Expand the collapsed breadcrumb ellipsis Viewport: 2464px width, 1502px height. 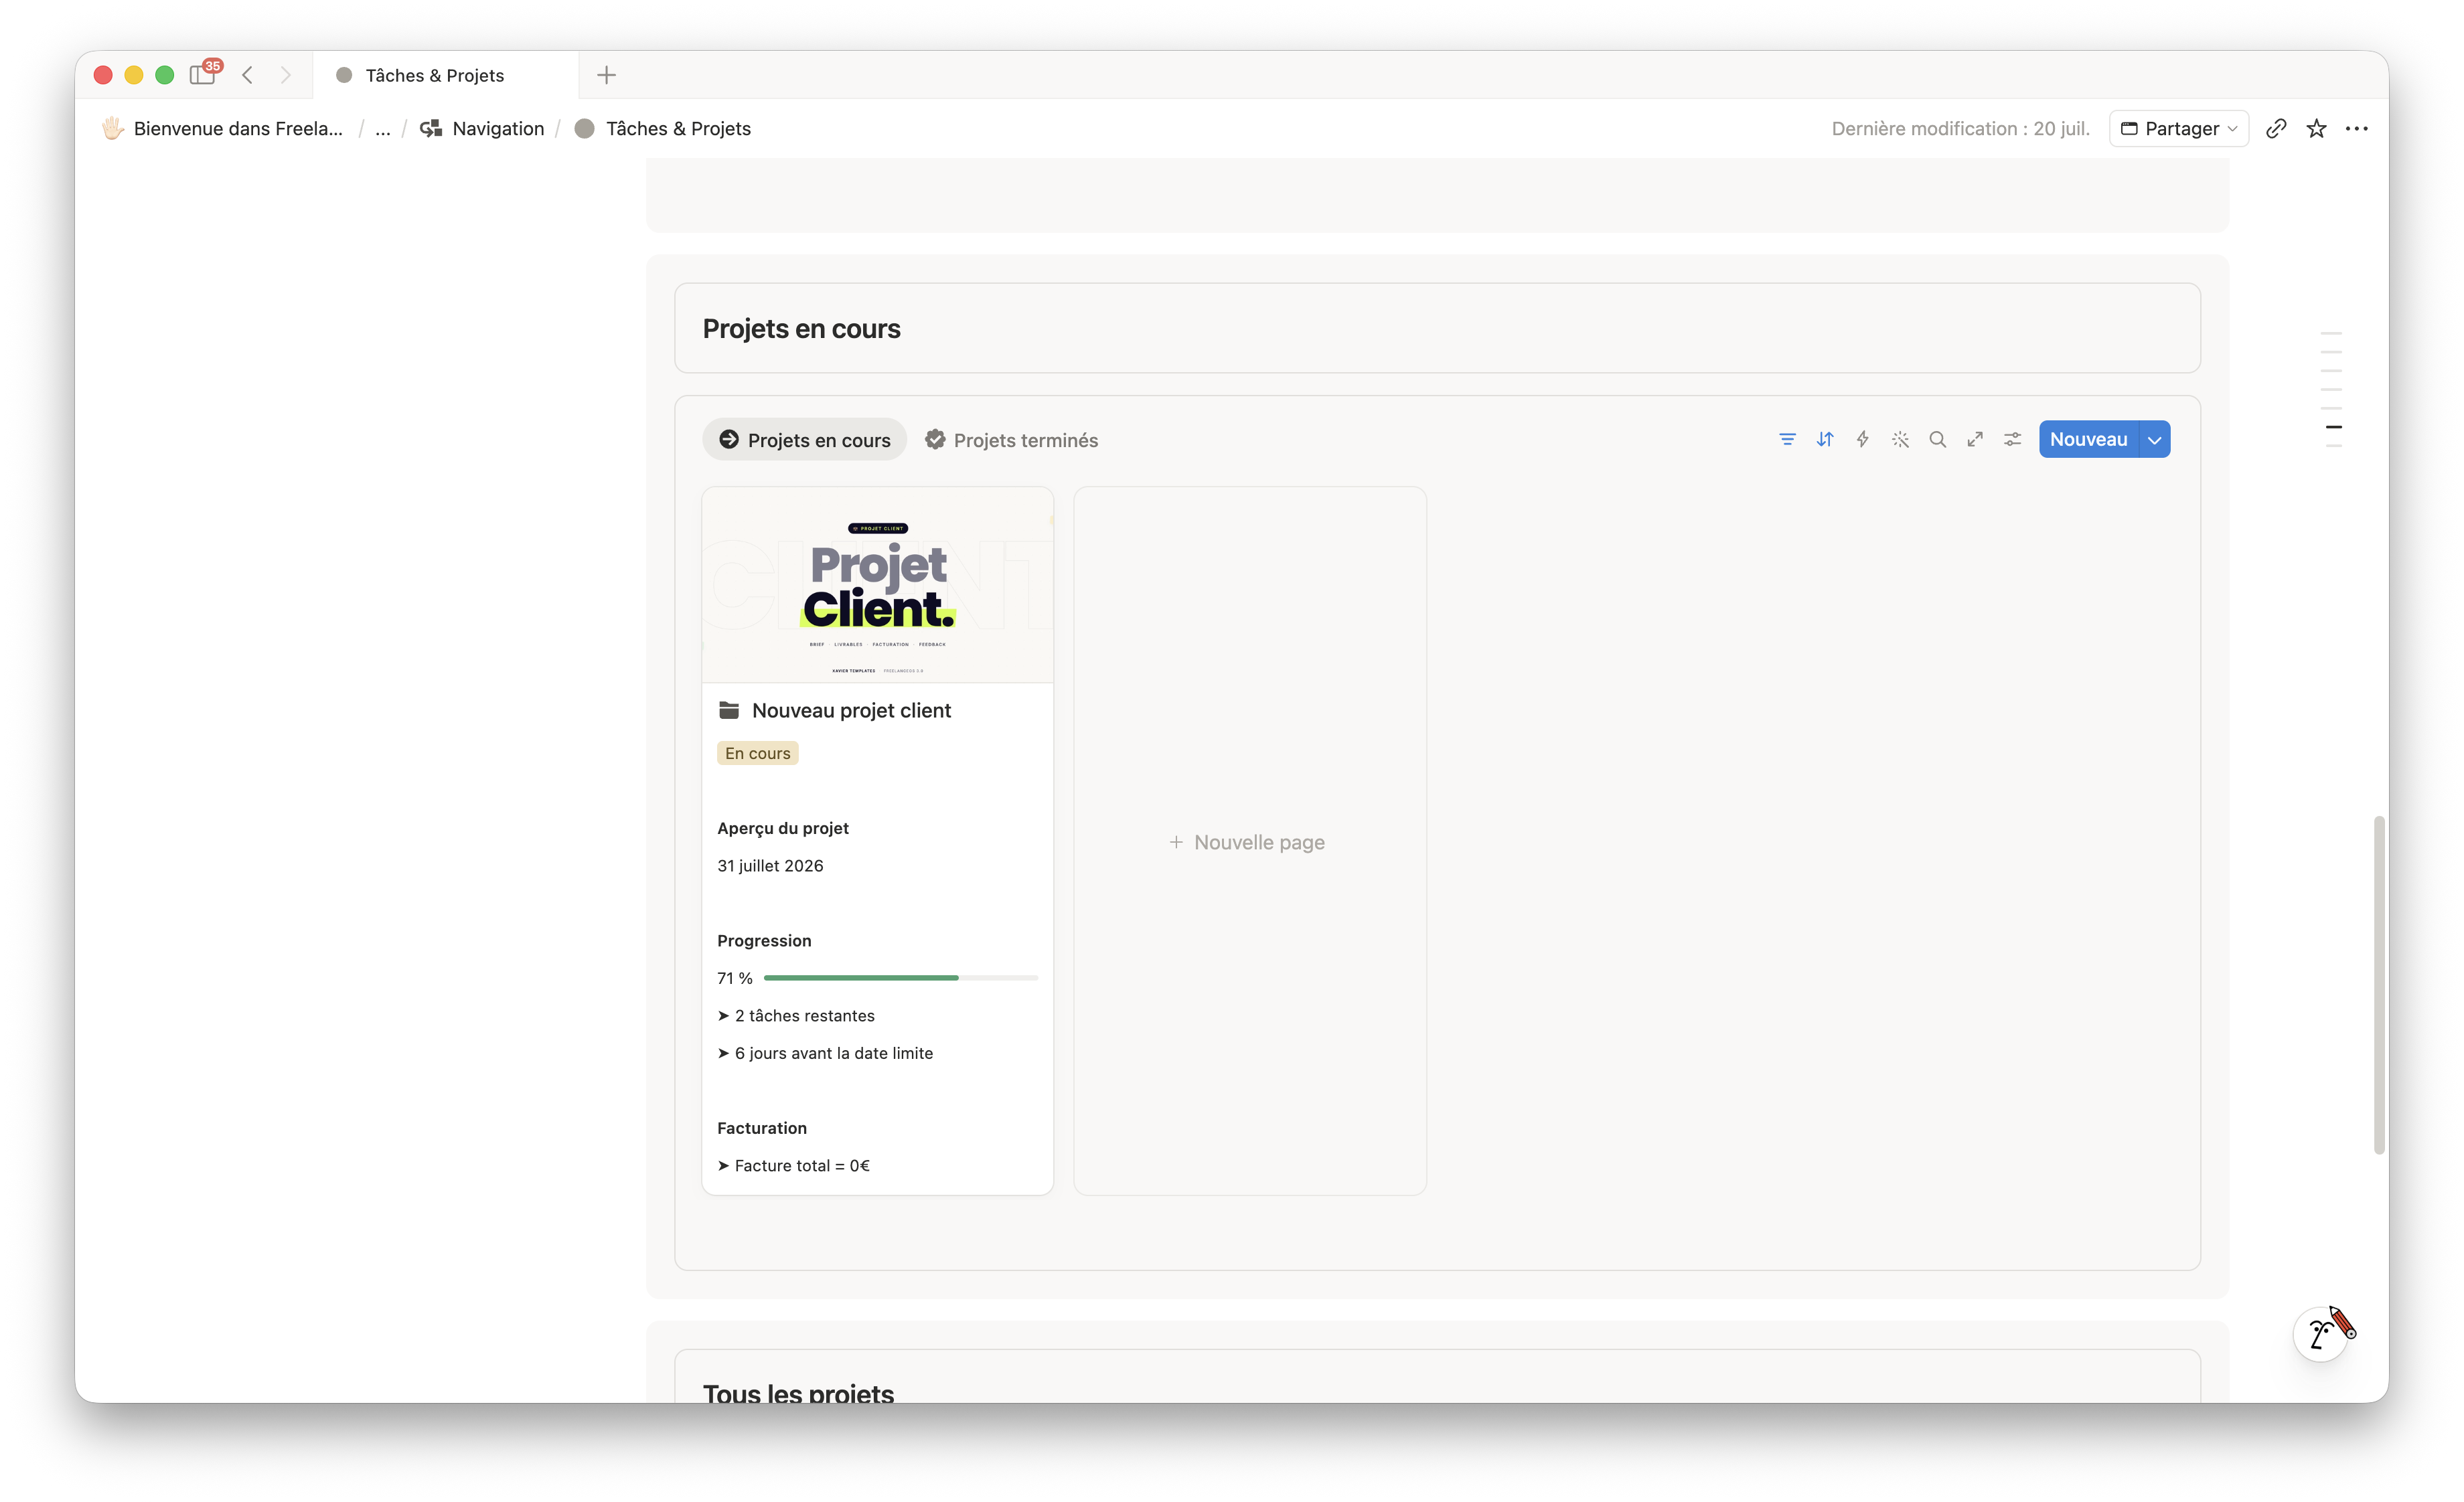[383, 129]
